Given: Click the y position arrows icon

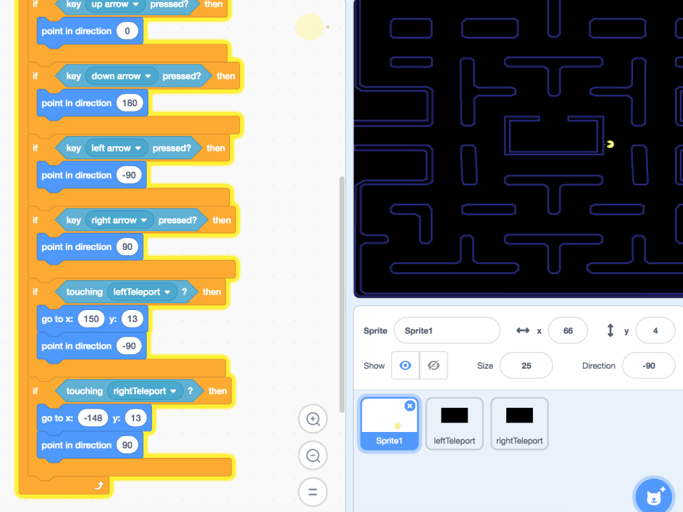Looking at the screenshot, I should 610,331.
